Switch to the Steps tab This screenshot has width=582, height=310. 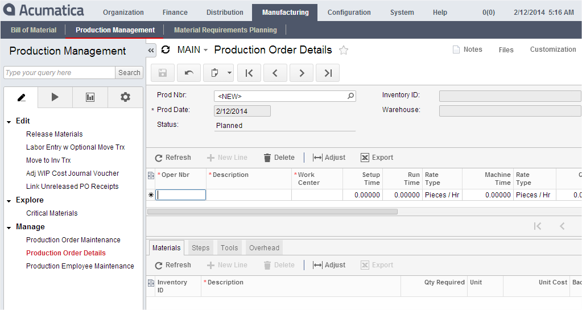[200, 247]
